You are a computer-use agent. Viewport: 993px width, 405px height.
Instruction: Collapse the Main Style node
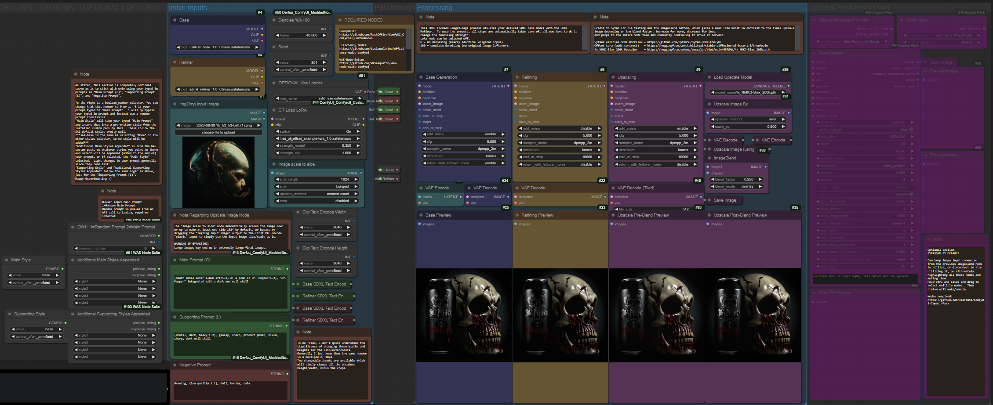click(x=7, y=260)
